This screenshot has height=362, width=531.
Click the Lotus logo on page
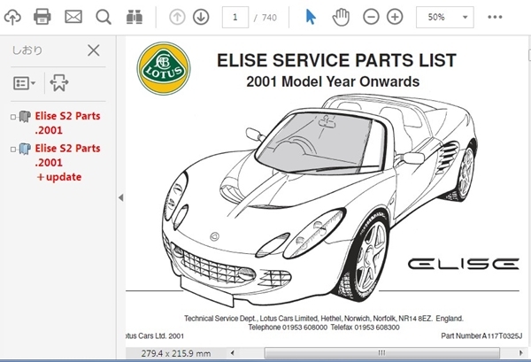click(164, 68)
